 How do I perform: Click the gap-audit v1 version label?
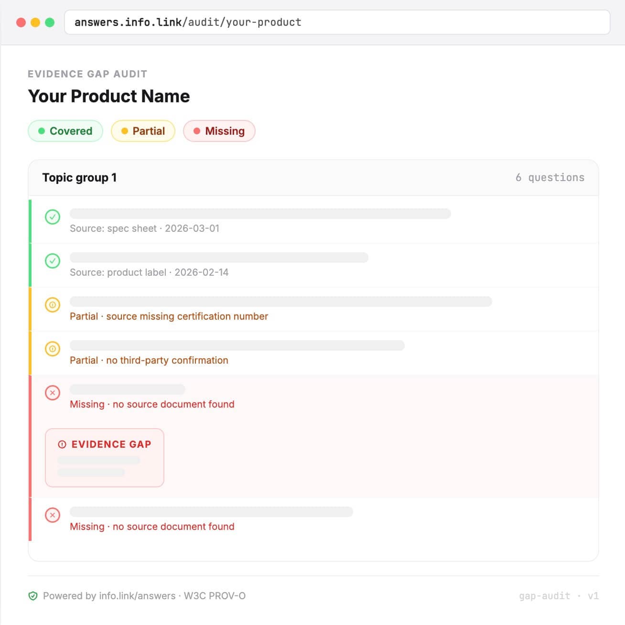tap(559, 596)
